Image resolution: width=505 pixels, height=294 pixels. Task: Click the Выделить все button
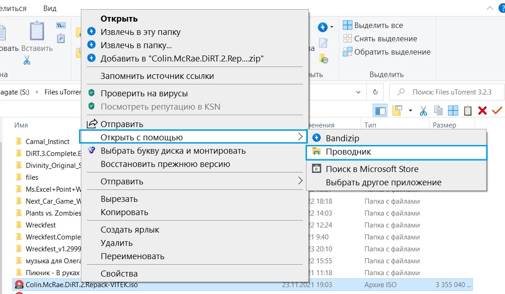click(x=373, y=25)
